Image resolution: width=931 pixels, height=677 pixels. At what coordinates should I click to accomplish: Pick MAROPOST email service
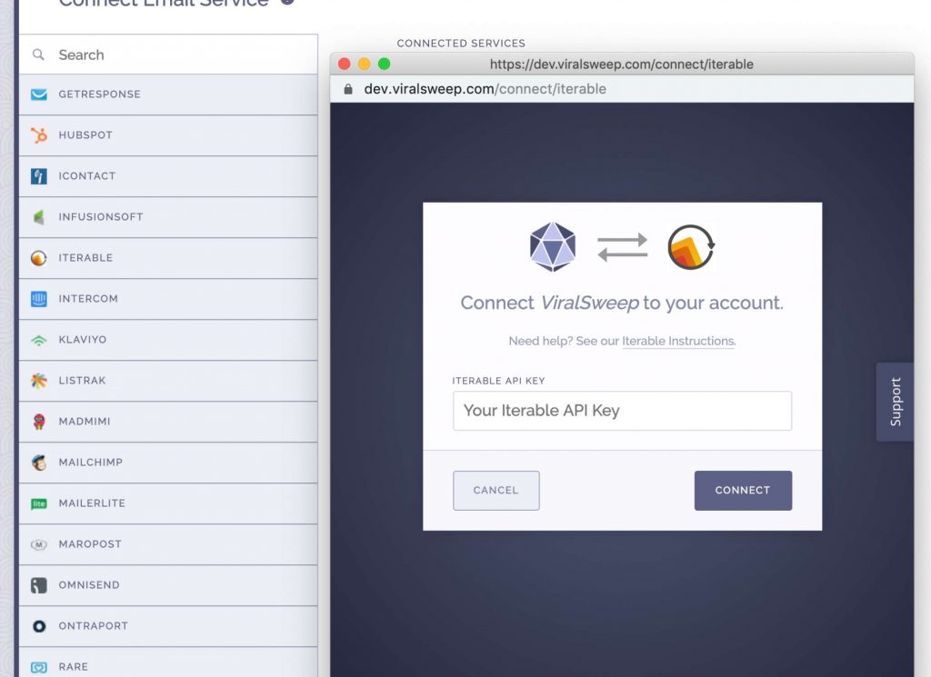(168, 544)
